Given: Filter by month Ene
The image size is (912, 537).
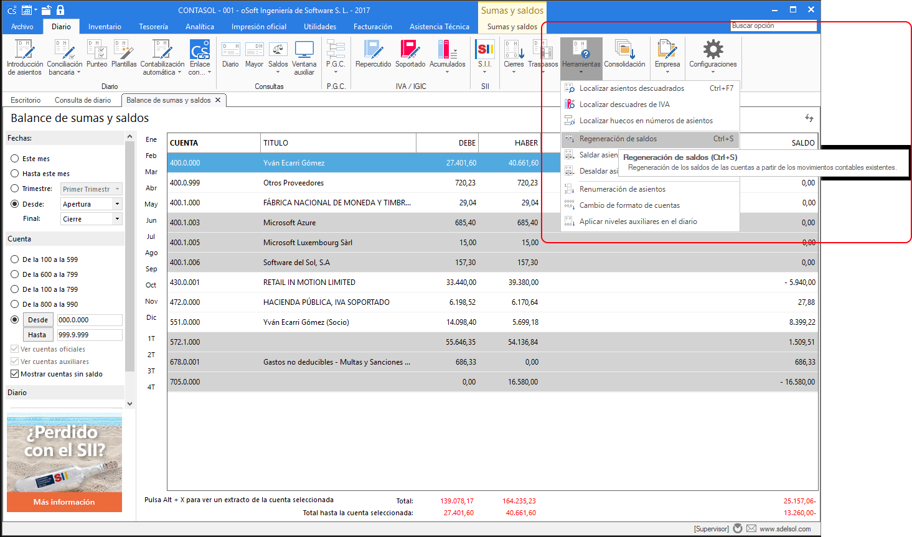Looking at the screenshot, I should click(x=151, y=139).
